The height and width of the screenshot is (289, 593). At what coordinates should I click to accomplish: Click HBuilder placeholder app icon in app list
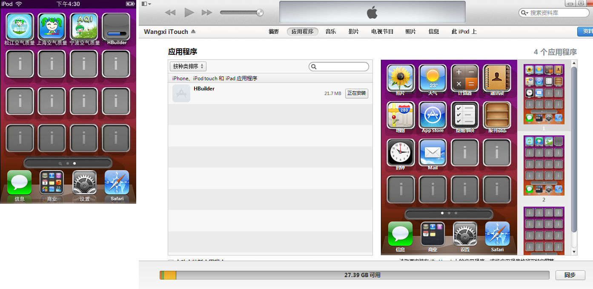click(181, 93)
